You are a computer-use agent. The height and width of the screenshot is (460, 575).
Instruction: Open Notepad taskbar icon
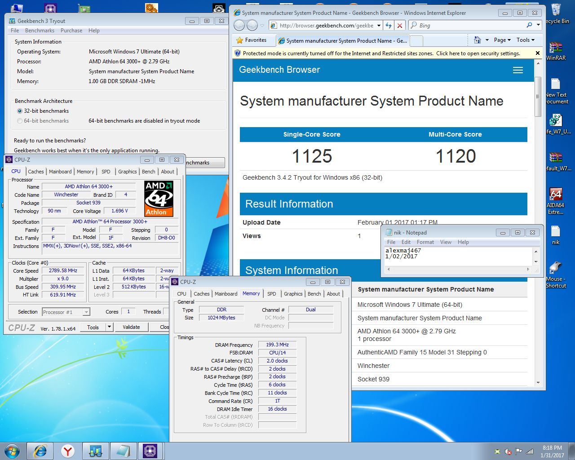click(x=123, y=451)
